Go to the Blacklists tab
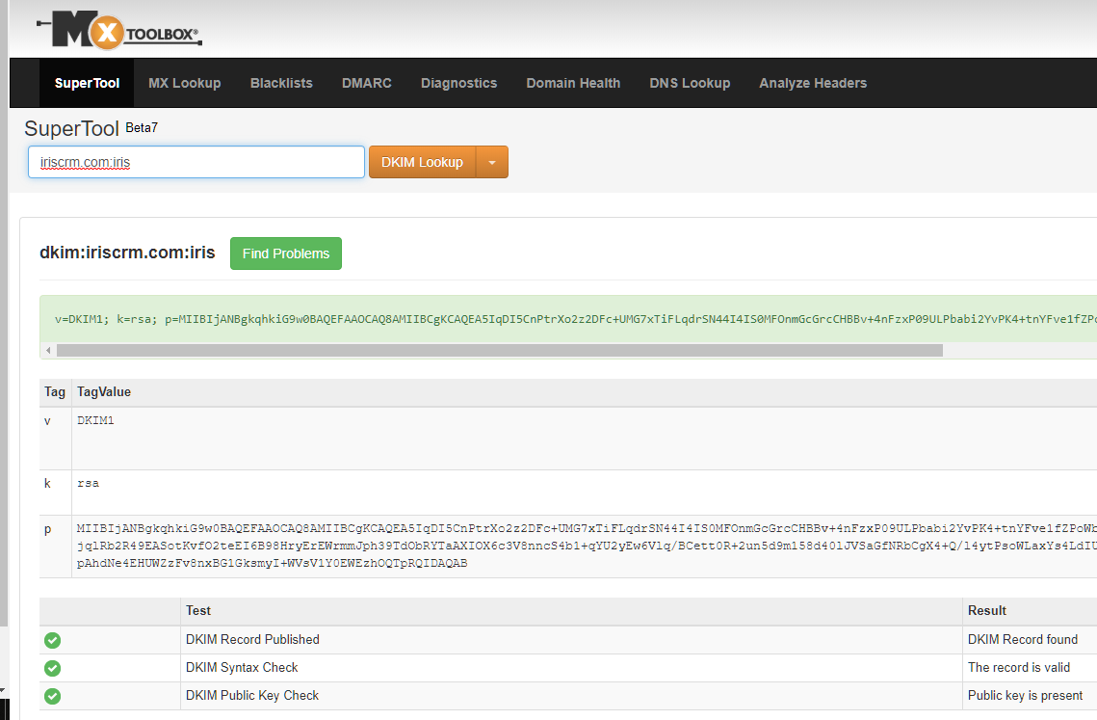Screen dimensions: 1097x720 (x=281, y=83)
